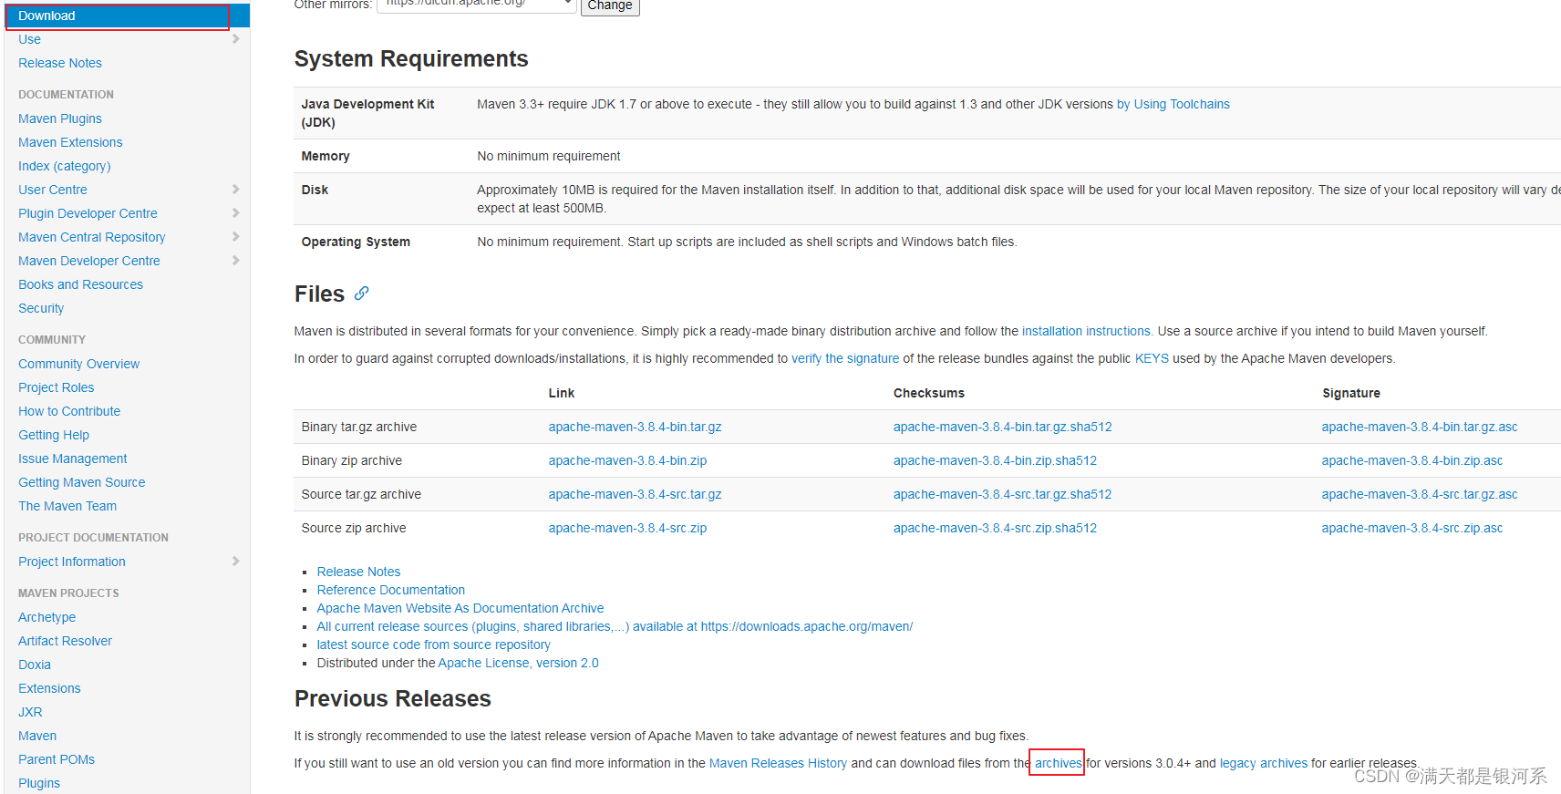1561x794 pixels.
Task: Expand Plugin Developer Centre chevron
Action: point(236,213)
